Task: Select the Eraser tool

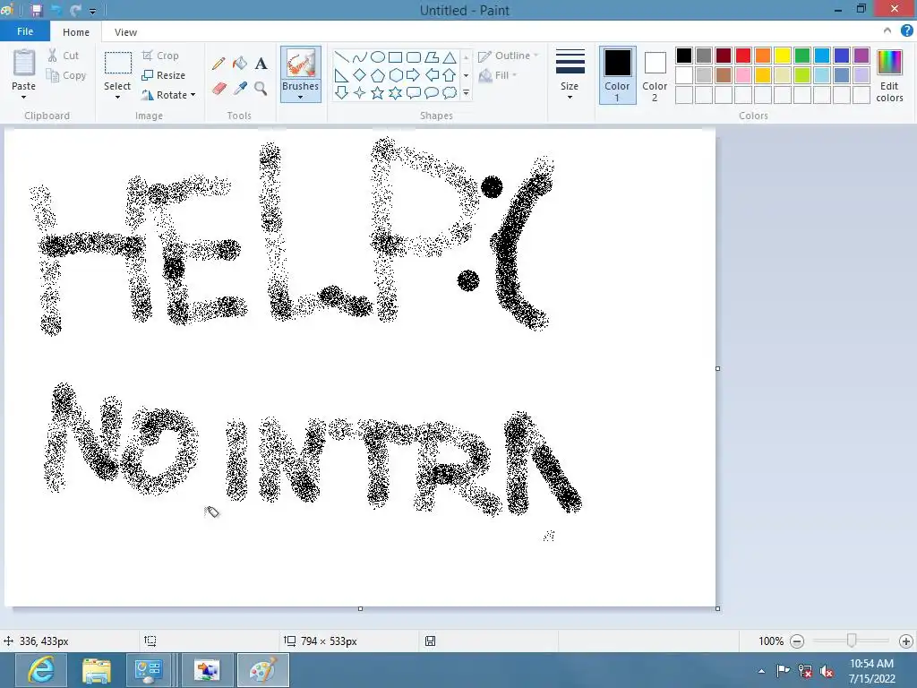Action: [219, 89]
